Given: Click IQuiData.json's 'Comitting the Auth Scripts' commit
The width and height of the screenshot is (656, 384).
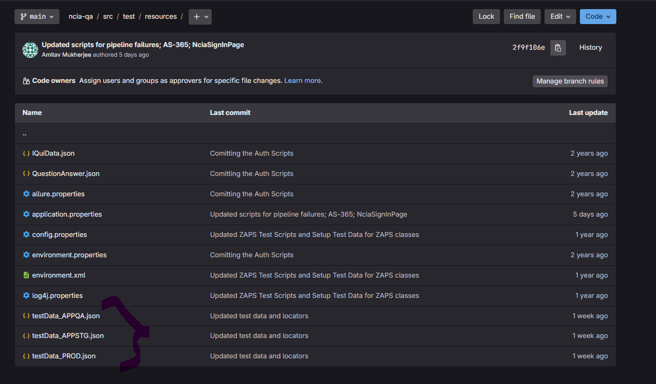Looking at the screenshot, I should click(x=252, y=153).
